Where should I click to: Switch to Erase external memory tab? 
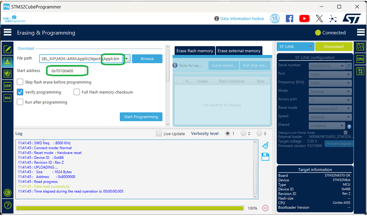(x=239, y=51)
